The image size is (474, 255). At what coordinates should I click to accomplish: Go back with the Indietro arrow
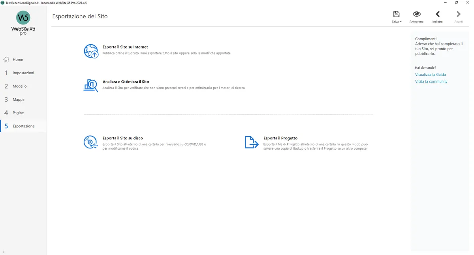(438, 14)
